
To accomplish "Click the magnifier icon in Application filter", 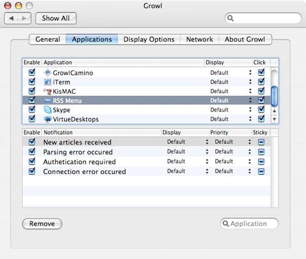I will tap(225, 223).
